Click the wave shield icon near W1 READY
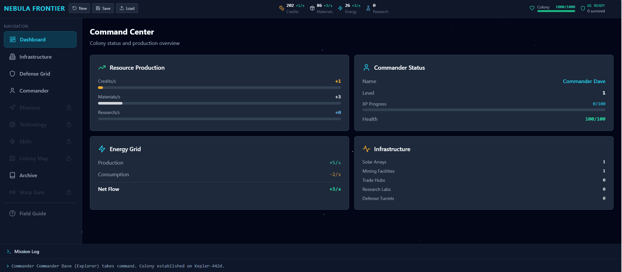622x272 pixels. 583,8
